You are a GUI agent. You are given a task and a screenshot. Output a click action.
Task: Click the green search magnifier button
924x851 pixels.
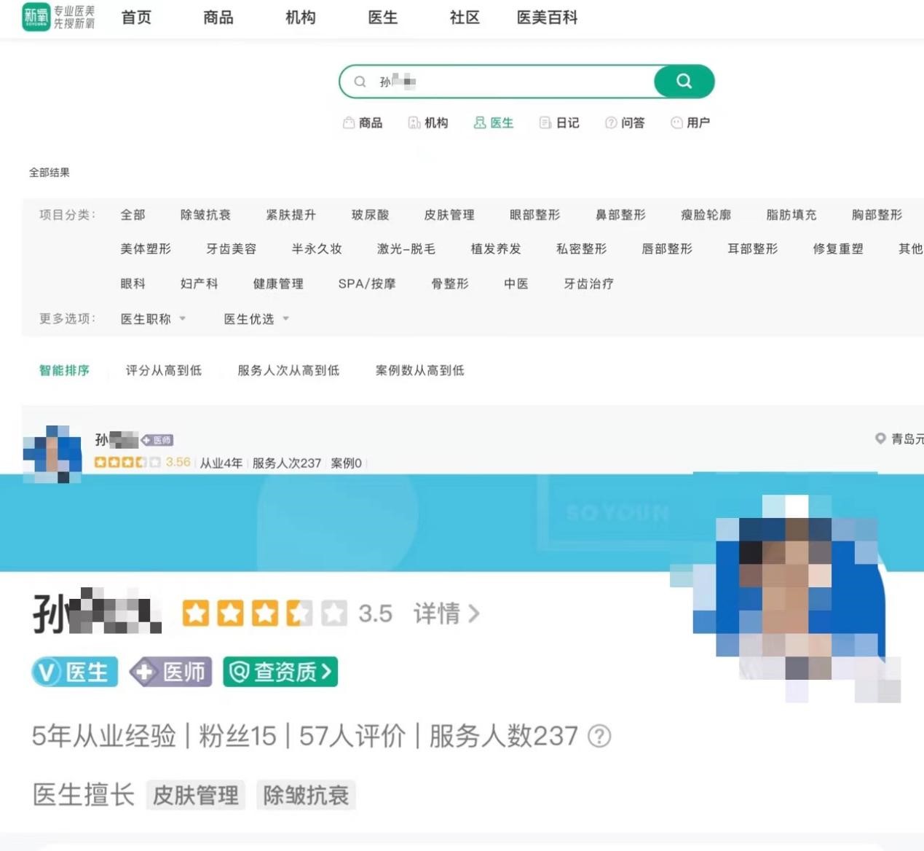pyautogui.click(x=683, y=82)
